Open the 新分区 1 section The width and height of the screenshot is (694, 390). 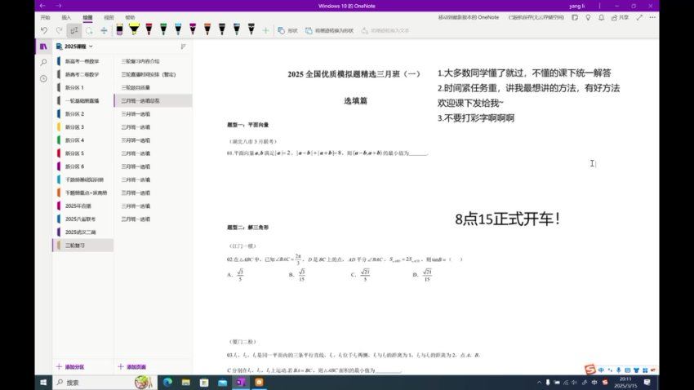[x=83, y=87]
